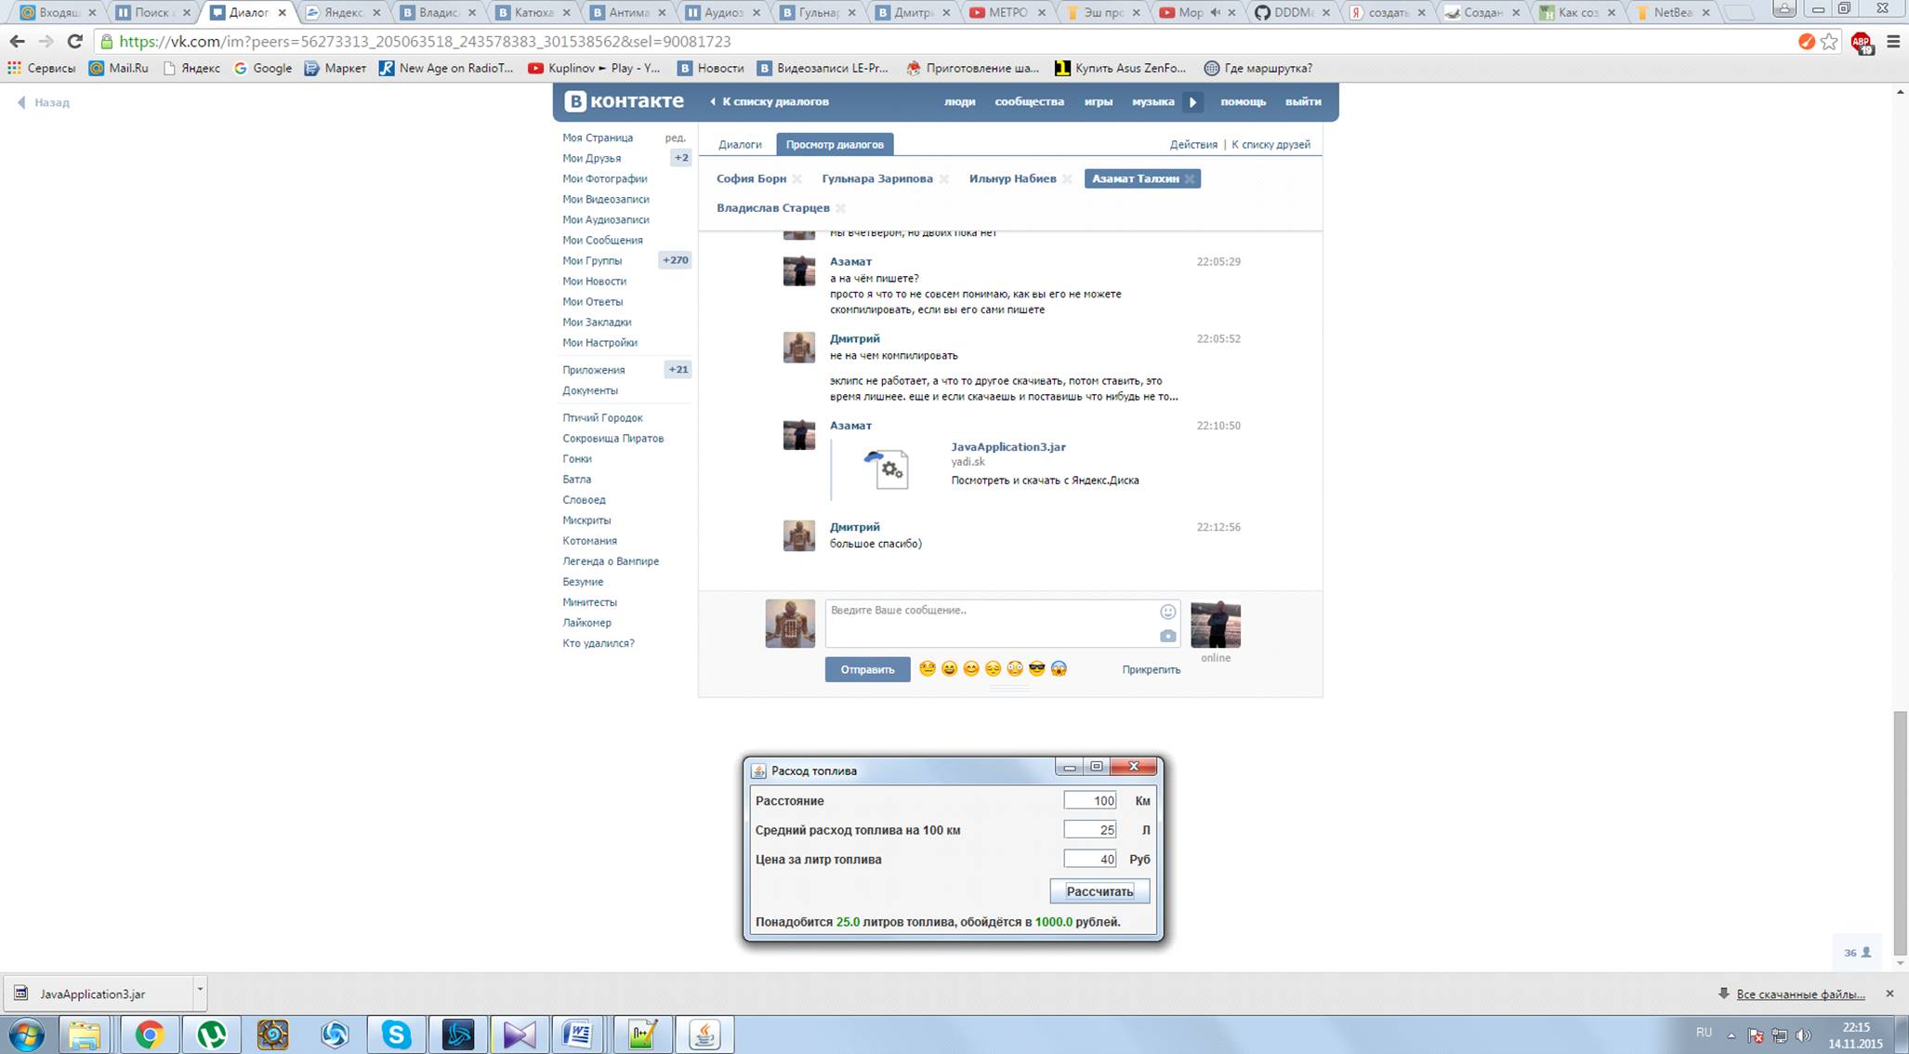1909x1054 pixels.
Task: Open the Действия actions menu
Action: (1193, 145)
